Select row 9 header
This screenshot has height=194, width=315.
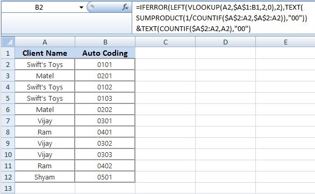click(x=8, y=143)
